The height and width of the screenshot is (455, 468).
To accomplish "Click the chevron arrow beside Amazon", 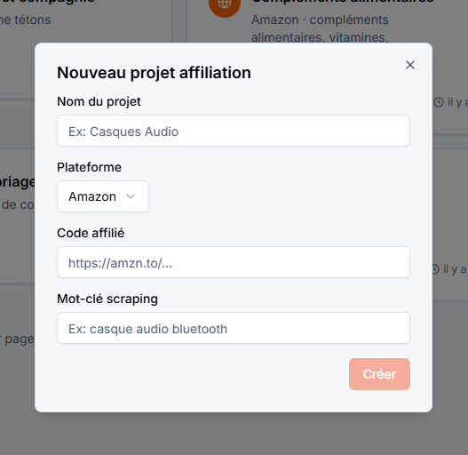I will click(x=131, y=196).
